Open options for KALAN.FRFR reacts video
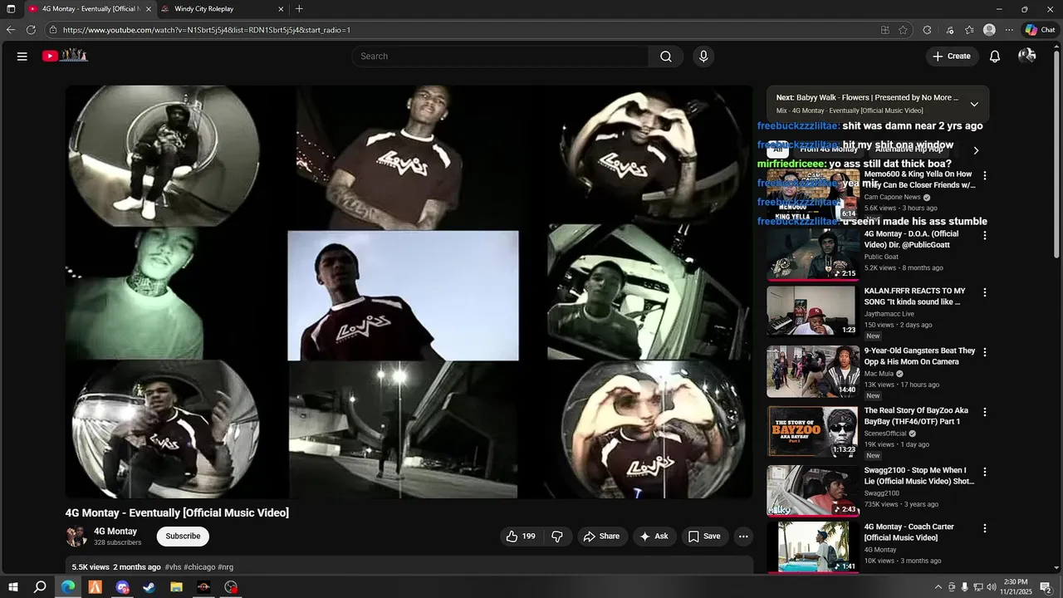Screen dimensions: 1063x598 click(985, 292)
